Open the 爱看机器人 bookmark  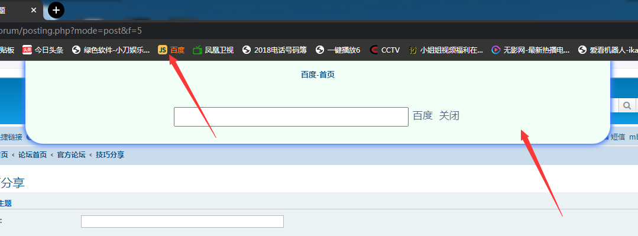click(608, 50)
